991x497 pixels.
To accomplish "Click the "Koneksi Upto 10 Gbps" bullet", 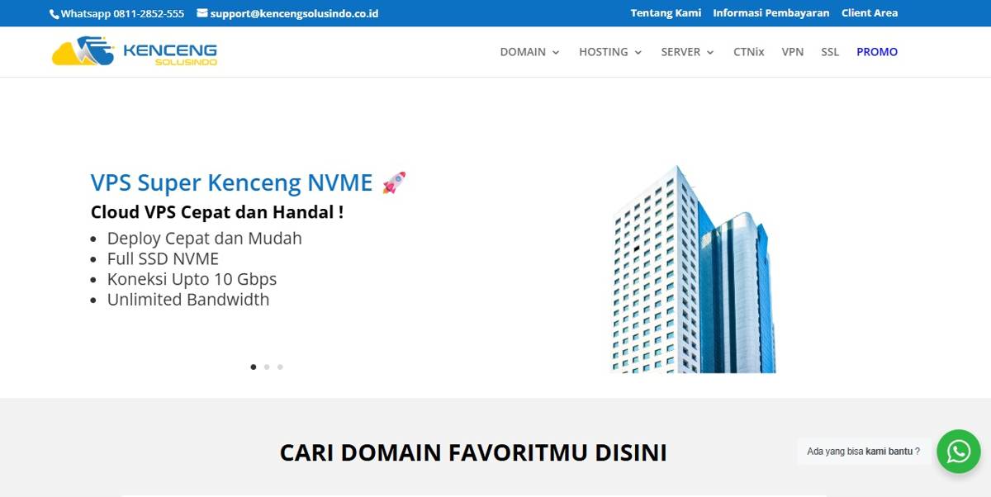I will pyautogui.click(x=192, y=279).
